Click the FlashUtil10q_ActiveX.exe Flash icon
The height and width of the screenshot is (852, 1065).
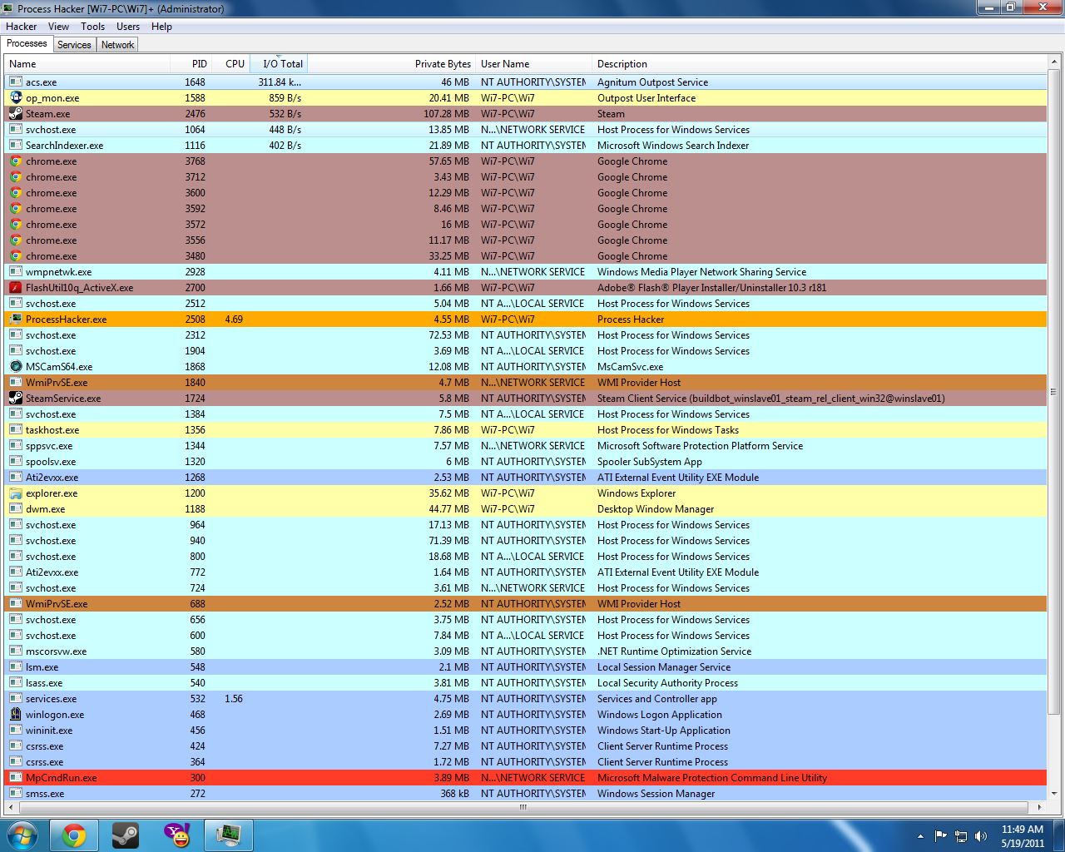(x=16, y=287)
